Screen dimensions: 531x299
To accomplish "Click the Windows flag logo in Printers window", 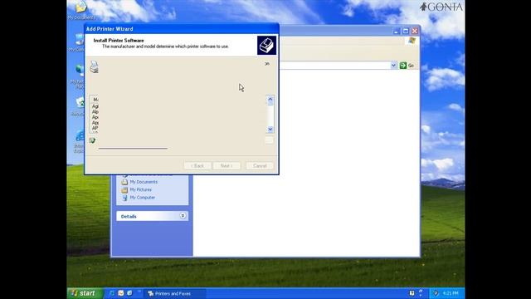I will pyautogui.click(x=412, y=41).
